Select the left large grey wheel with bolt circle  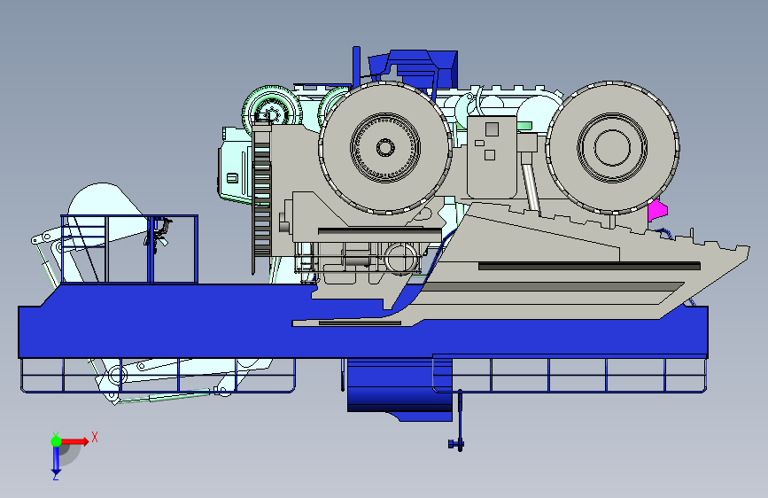(x=385, y=147)
